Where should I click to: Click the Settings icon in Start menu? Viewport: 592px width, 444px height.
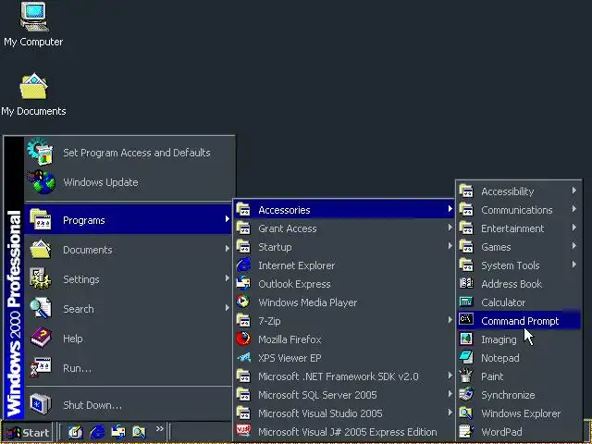[41, 279]
